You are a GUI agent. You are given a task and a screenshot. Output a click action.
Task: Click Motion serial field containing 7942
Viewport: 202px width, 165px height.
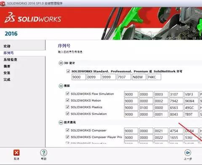tap(176, 101)
